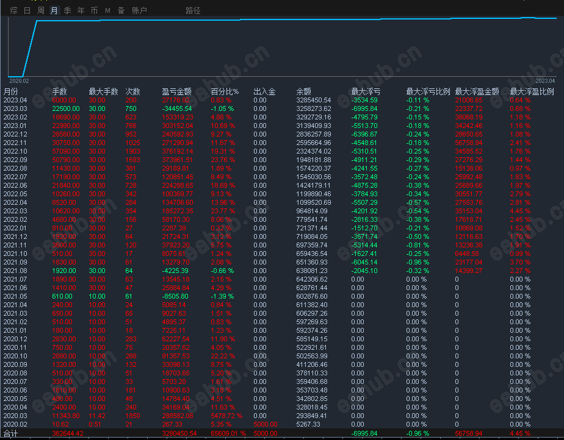Click the highlighted 月 monthly tab

[x=54, y=10]
